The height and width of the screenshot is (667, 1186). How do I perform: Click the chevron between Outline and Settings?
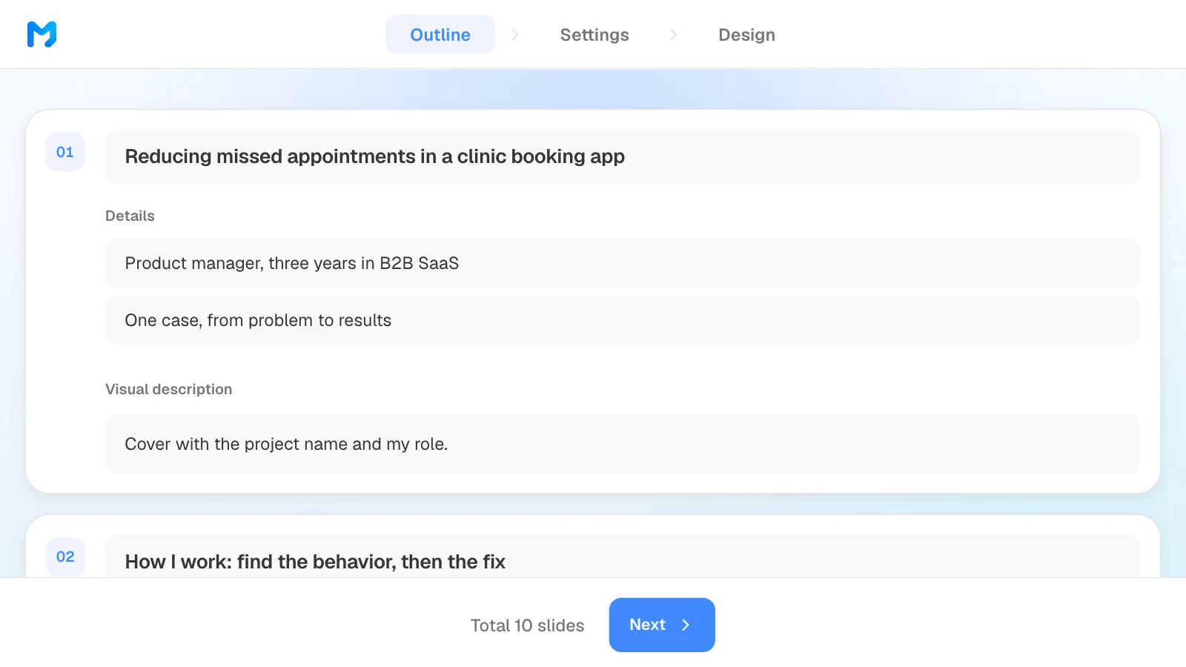[515, 35]
